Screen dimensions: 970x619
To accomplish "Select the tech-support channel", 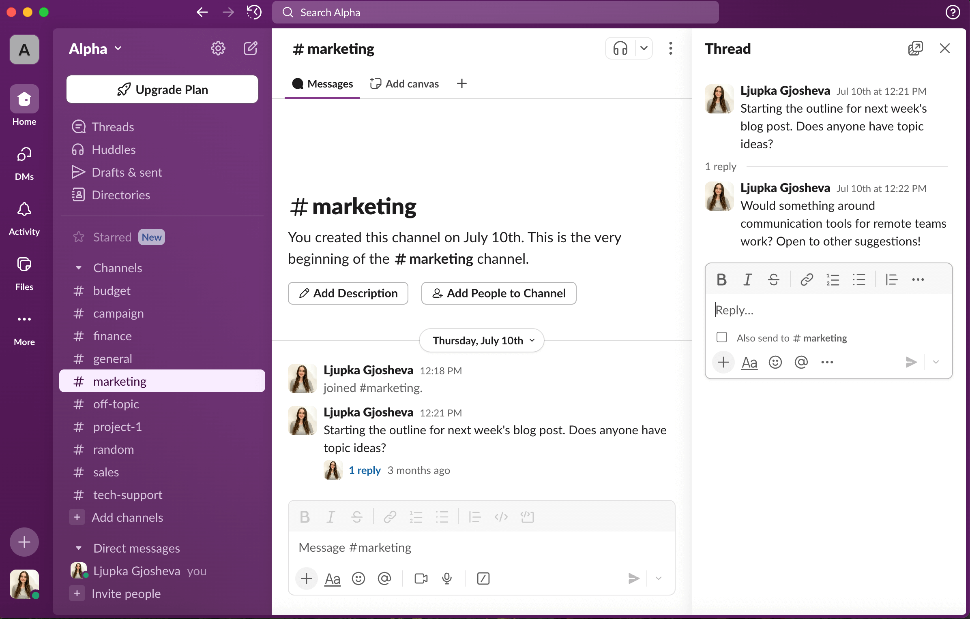I will click(127, 495).
